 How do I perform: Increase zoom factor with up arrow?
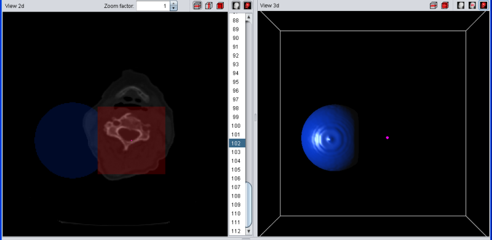(174, 4)
